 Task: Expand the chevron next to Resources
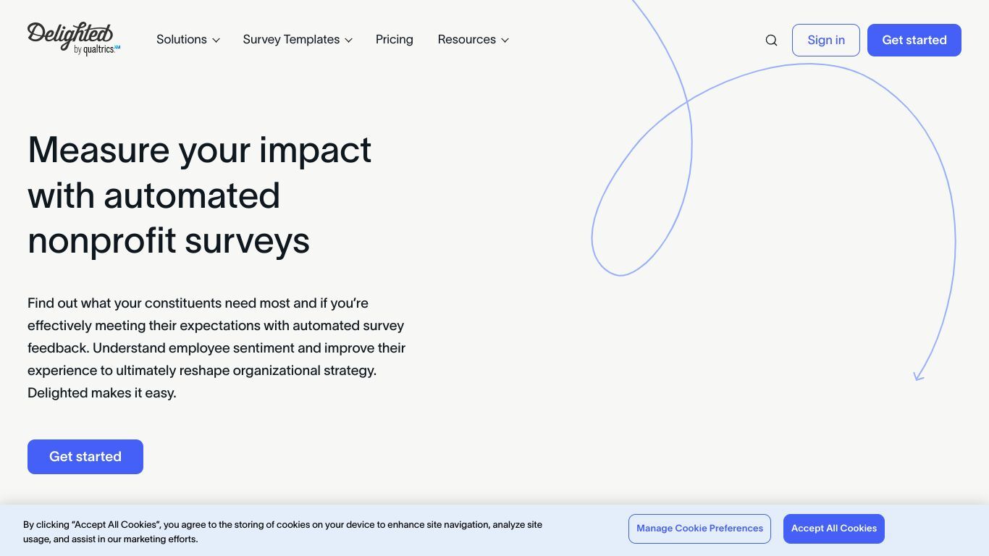[505, 41]
